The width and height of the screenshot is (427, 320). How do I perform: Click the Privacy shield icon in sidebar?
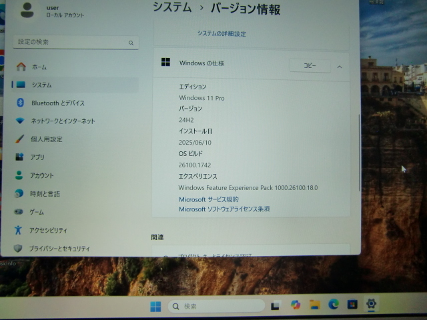[x=18, y=248]
